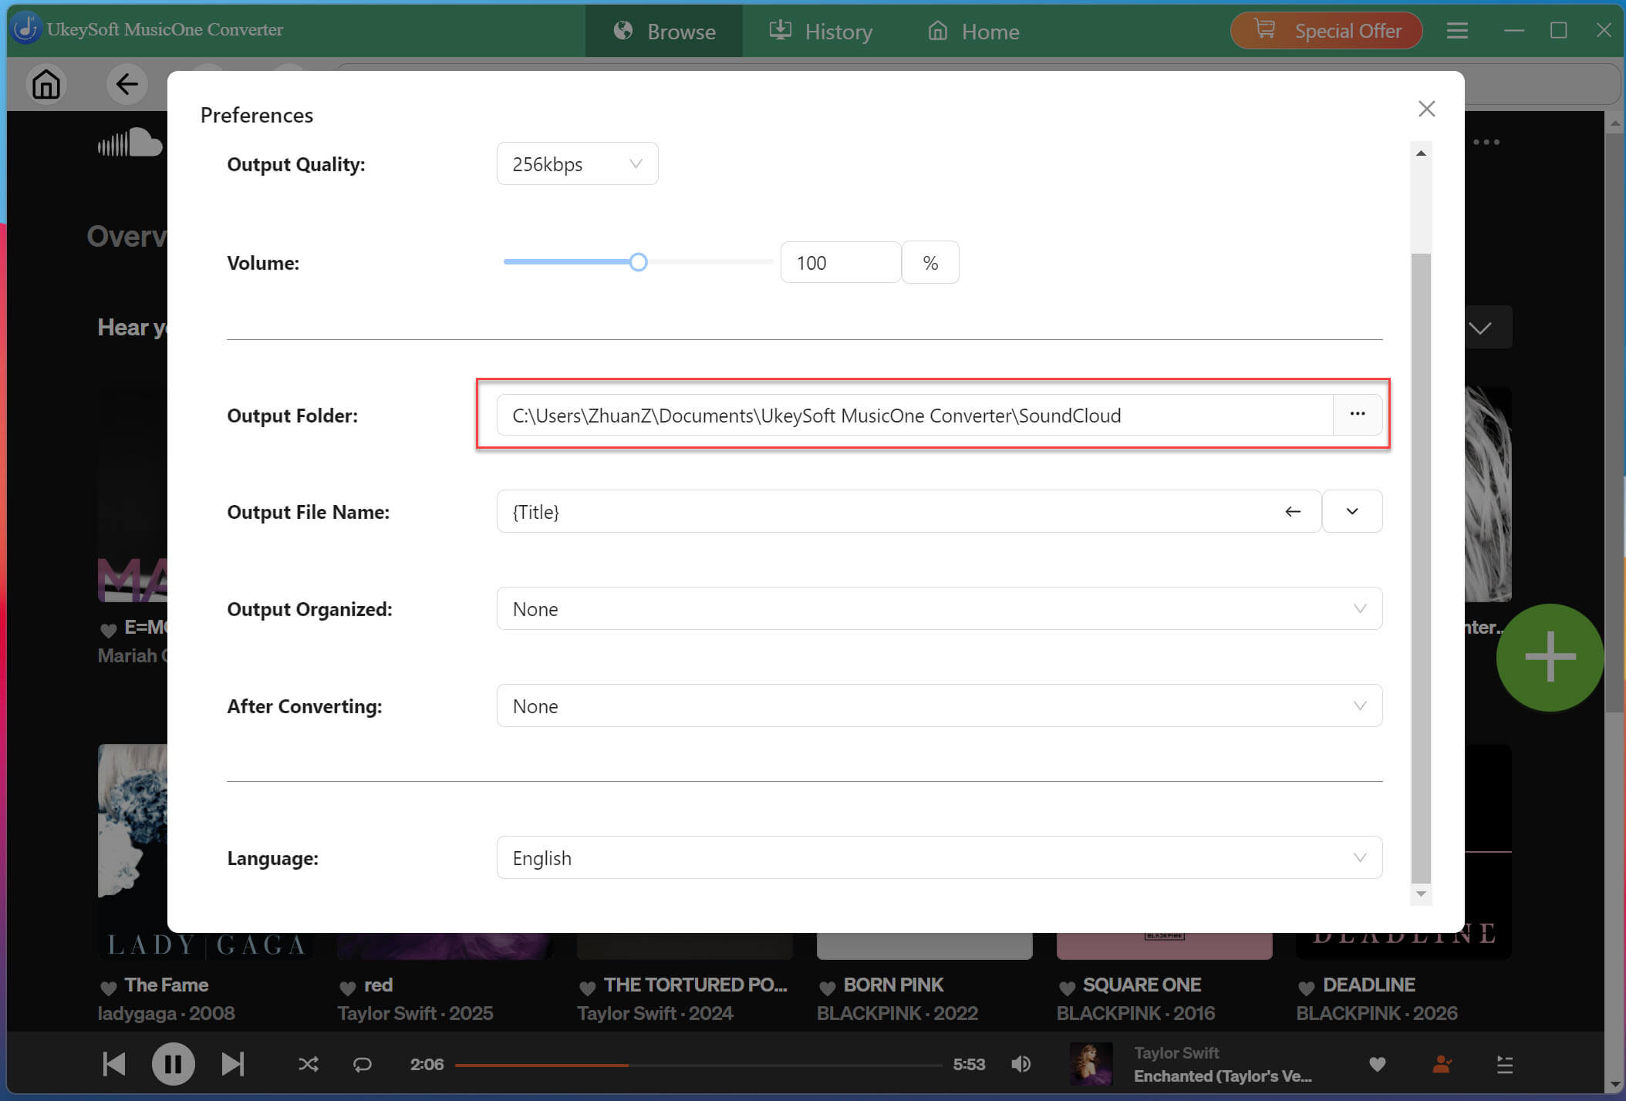
Task: Open the Output Quality 256kbps dropdown
Action: click(577, 163)
